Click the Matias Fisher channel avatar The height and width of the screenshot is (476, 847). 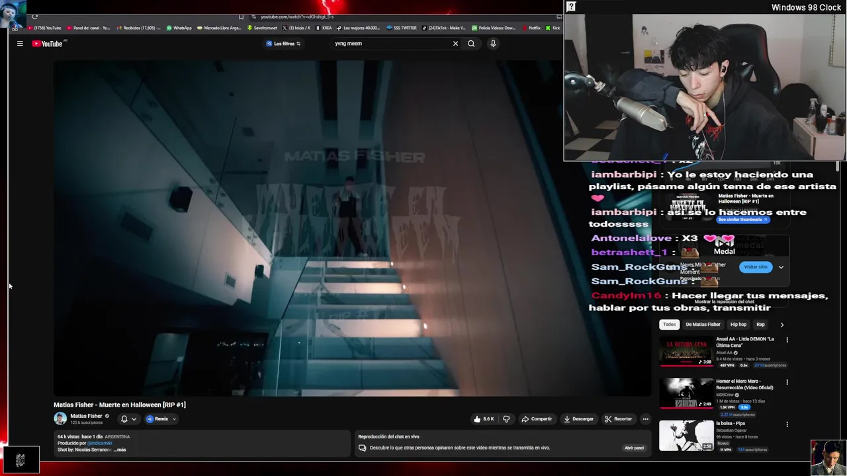coord(60,418)
